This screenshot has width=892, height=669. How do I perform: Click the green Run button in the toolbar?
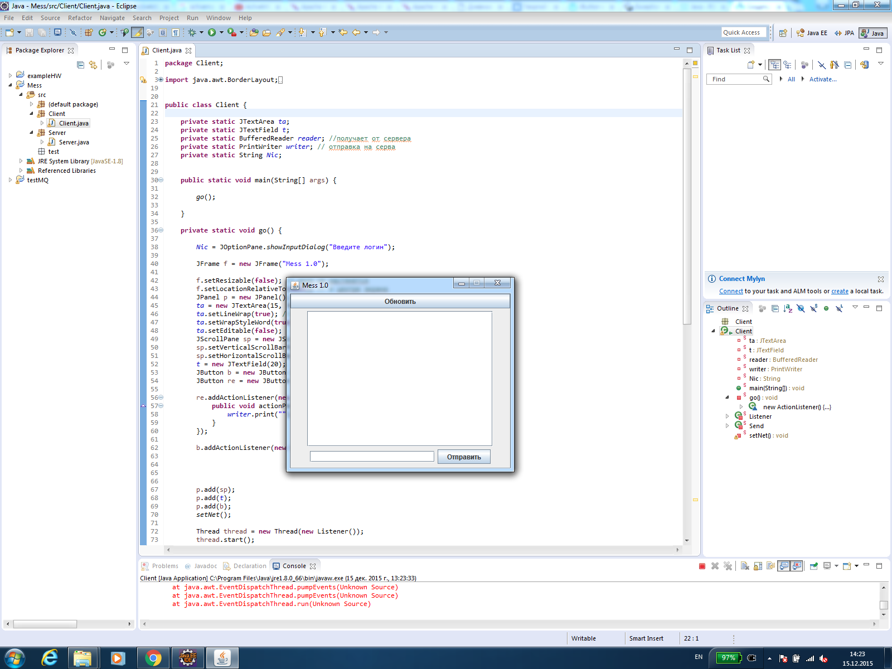[212, 33]
